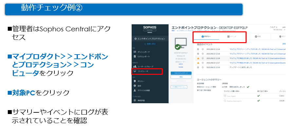
Task: Click the dashboard icon beside ダッシュボード
Action: [x=135, y=52]
